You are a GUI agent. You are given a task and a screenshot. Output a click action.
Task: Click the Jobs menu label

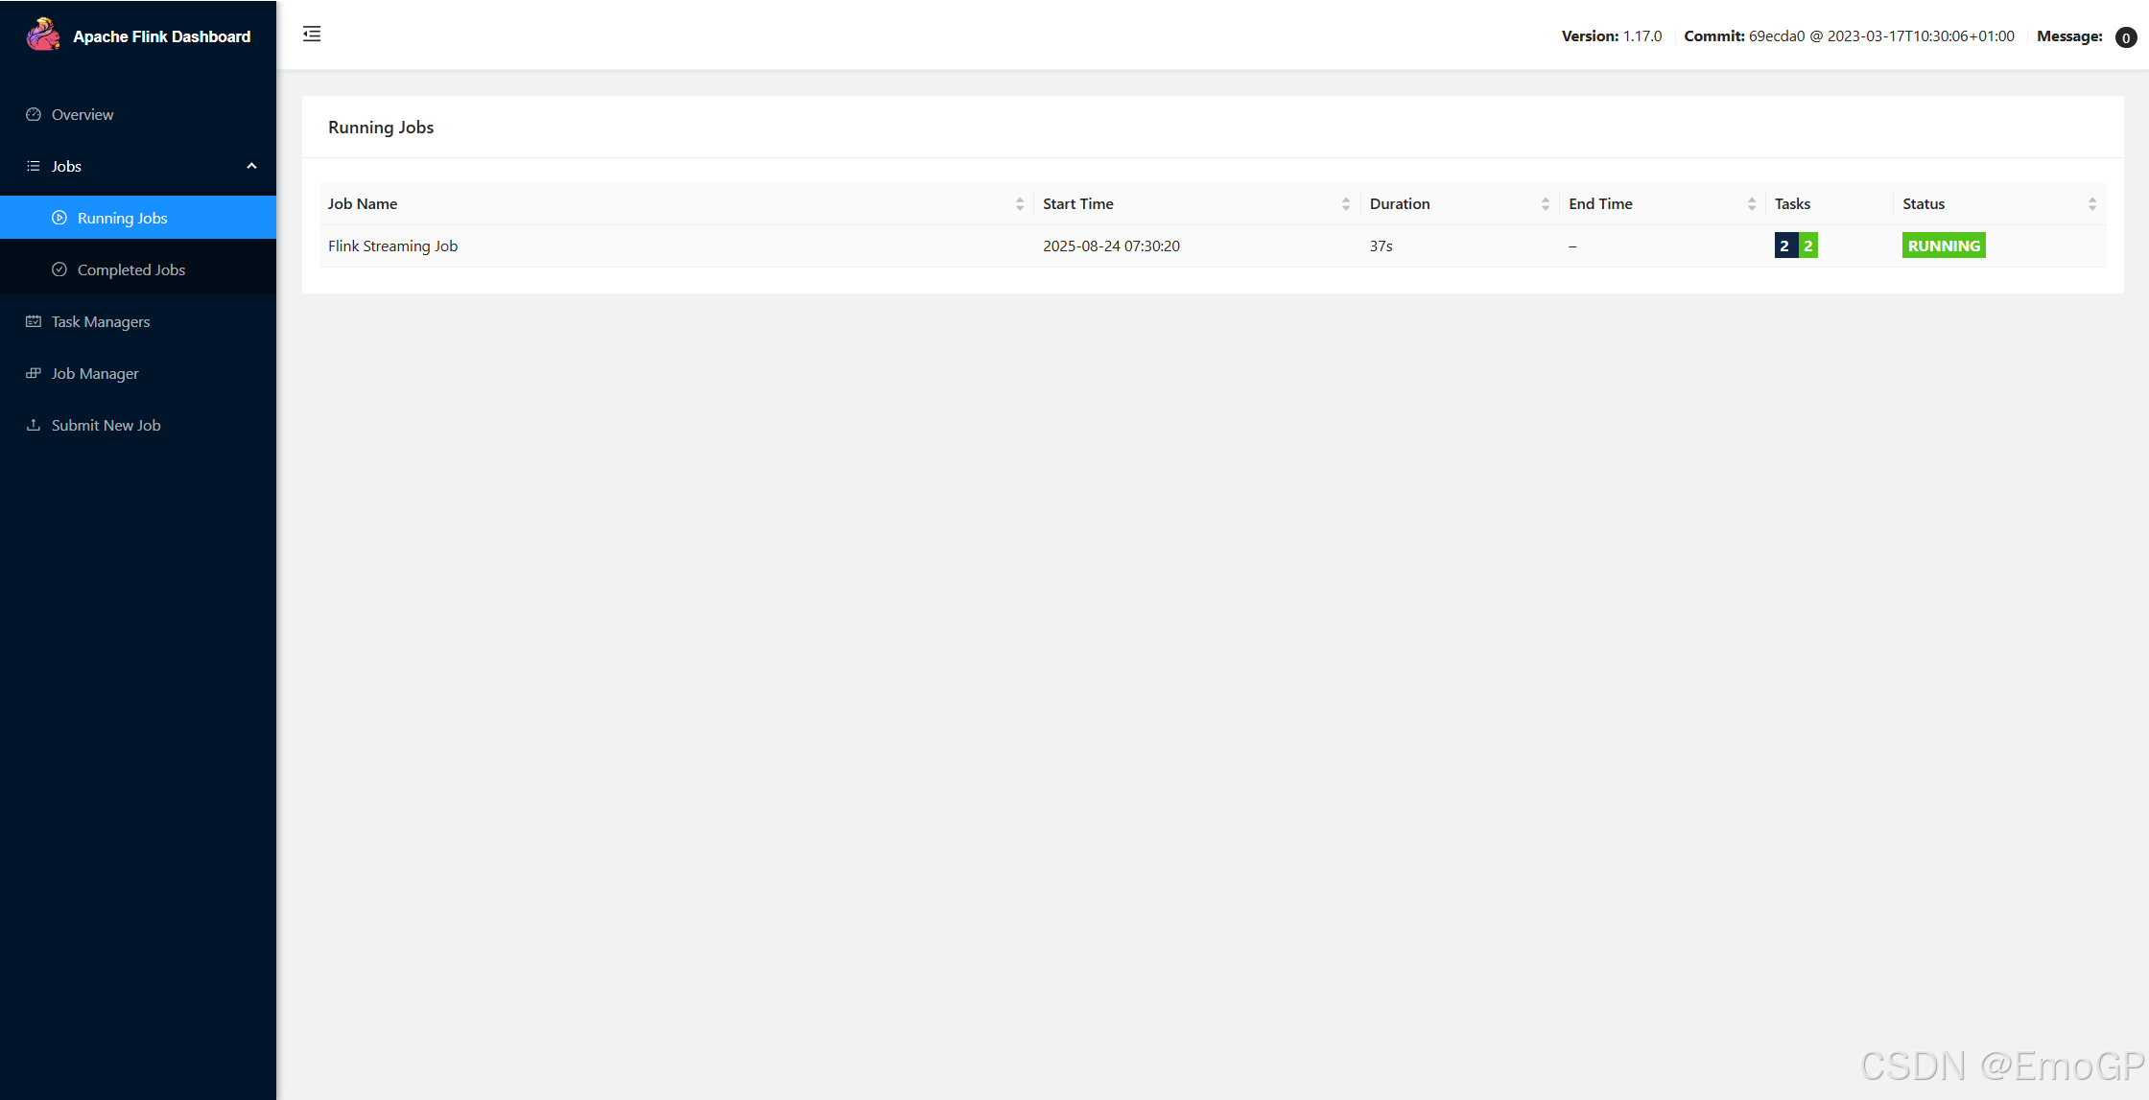tap(66, 166)
